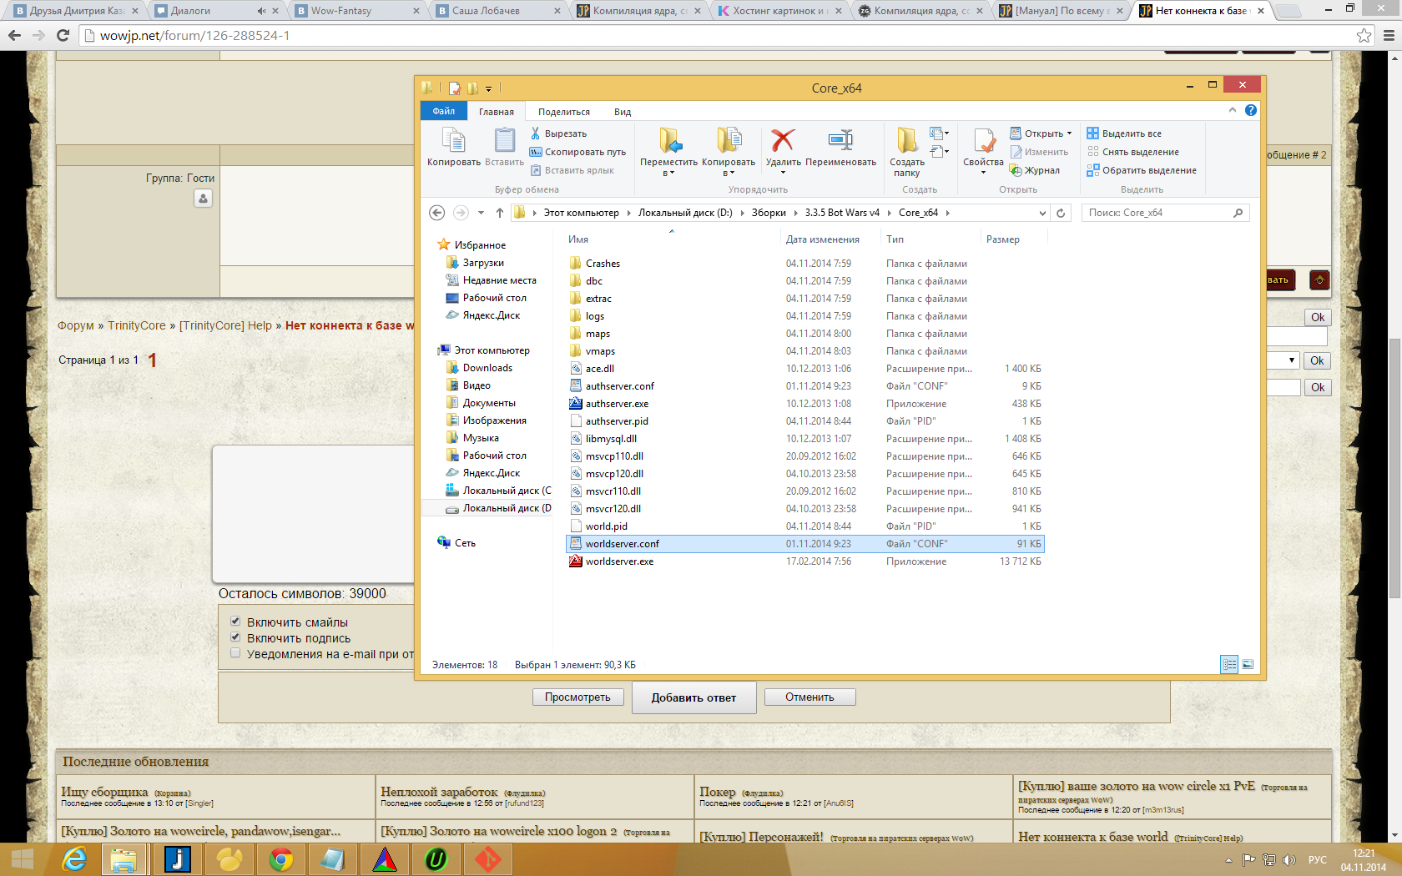Toggle the 'Включить подпись' checkbox
1402x876 pixels.
[x=235, y=637]
